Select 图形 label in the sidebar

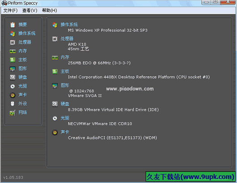click(x=23, y=68)
